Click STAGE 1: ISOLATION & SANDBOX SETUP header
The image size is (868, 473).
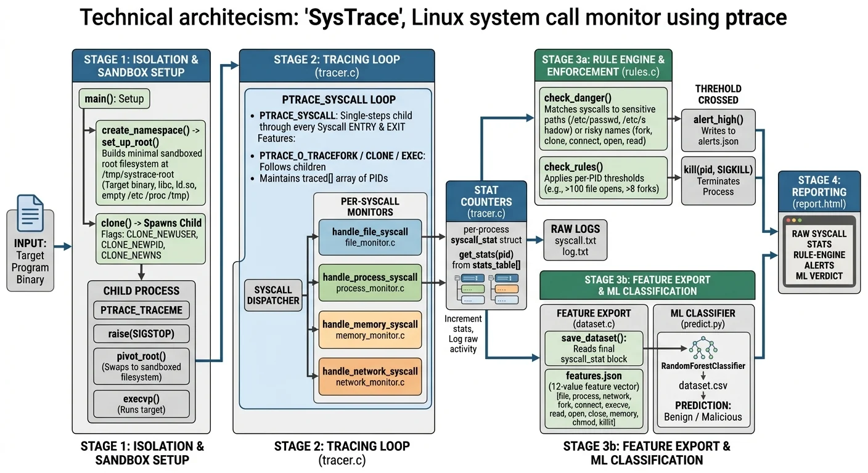coord(141,65)
